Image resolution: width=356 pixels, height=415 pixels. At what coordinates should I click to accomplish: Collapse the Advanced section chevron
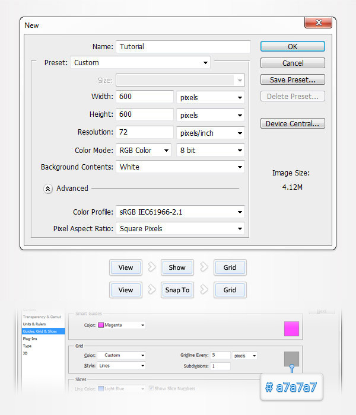click(47, 189)
